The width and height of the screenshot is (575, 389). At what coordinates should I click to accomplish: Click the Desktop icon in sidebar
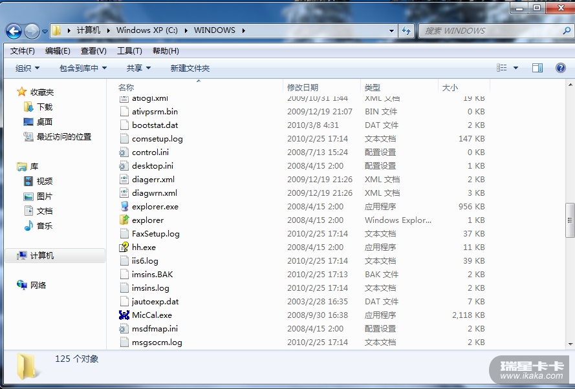28,121
